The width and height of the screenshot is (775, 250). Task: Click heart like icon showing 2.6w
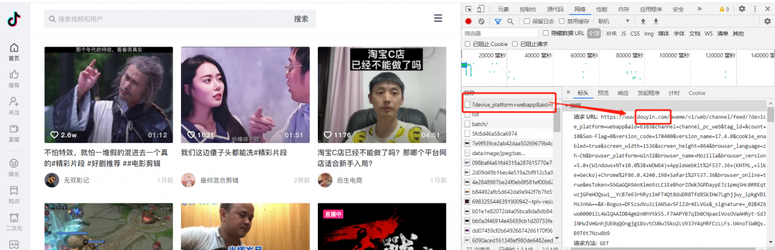coord(54,135)
